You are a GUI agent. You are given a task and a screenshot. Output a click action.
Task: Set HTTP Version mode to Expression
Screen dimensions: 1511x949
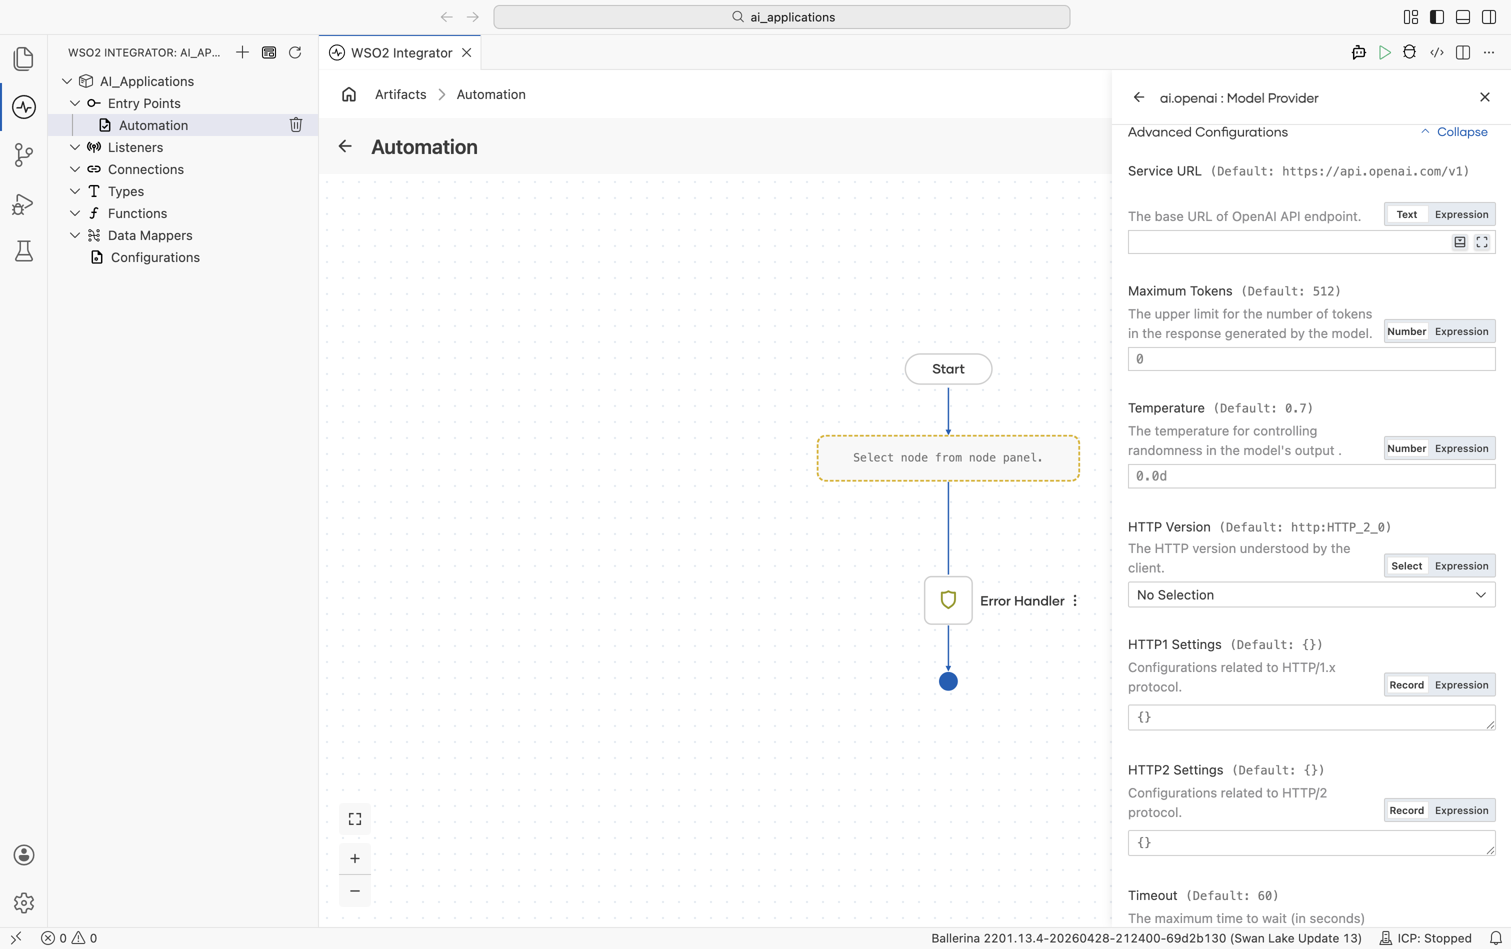pyautogui.click(x=1461, y=565)
